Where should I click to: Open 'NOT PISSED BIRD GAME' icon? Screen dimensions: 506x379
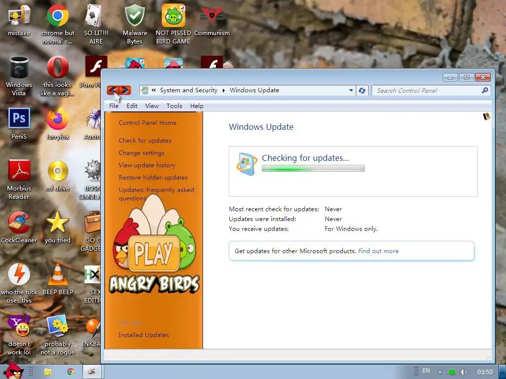[173, 24]
